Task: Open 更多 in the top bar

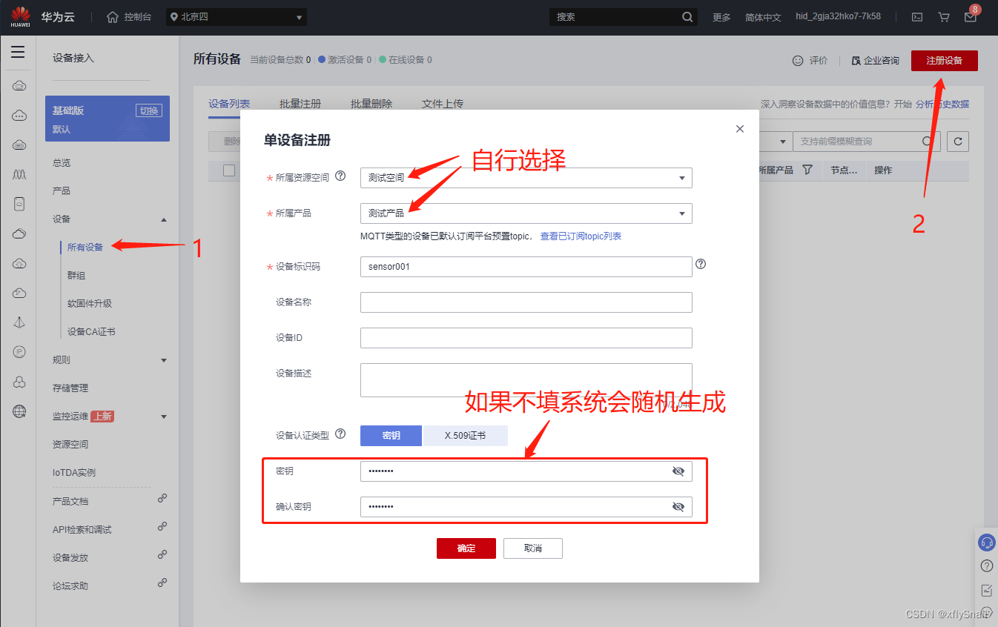Action: pos(721,17)
